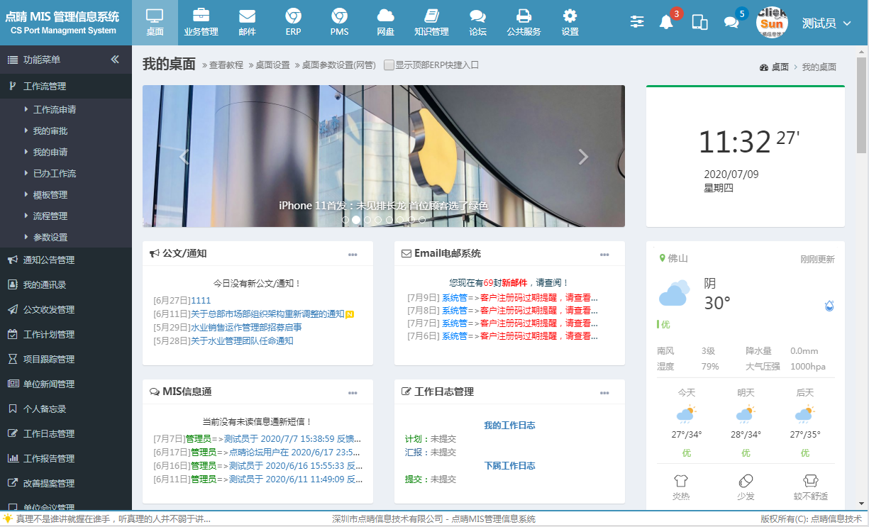
Task: Open the bell notifications icon
Action: (x=666, y=22)
